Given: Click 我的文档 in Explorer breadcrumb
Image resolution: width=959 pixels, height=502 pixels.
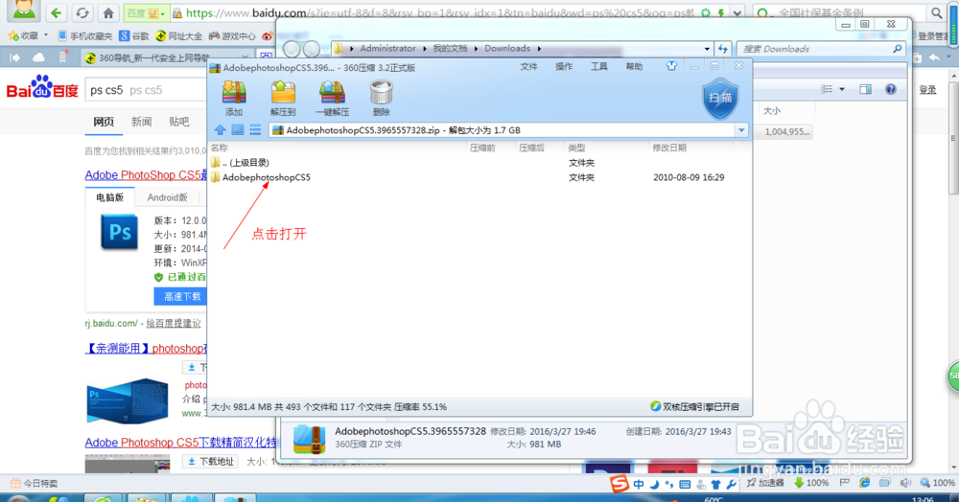Looking at the screenshot, I should click(450, 48).
